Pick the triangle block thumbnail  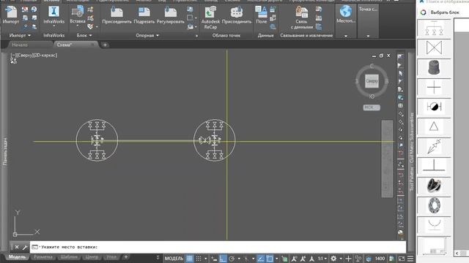tap(434, 126)
